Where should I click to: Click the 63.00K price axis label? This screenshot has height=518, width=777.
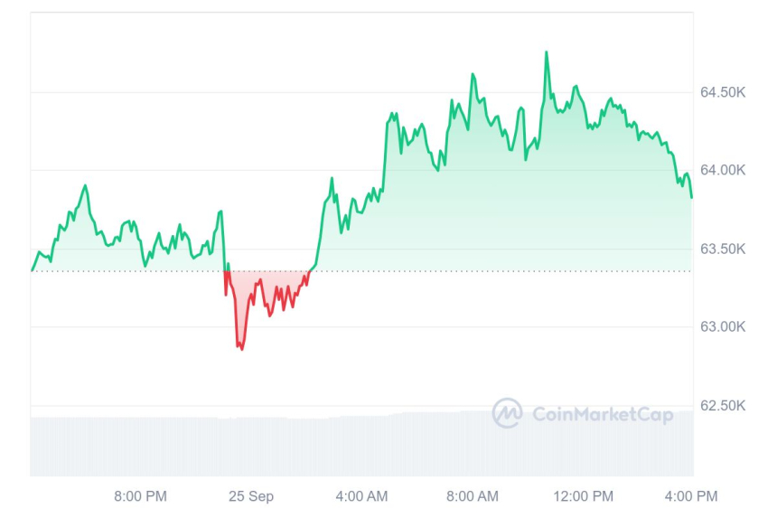(x=722, y=326)
